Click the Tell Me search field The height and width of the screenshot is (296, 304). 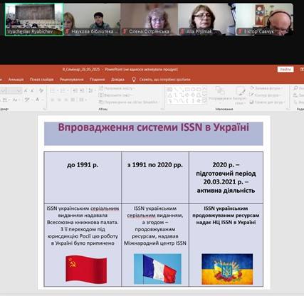click(164, 80)
